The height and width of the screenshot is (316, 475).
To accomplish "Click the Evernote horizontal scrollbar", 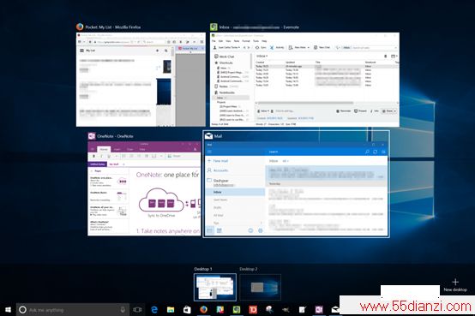I will [304, 104].
